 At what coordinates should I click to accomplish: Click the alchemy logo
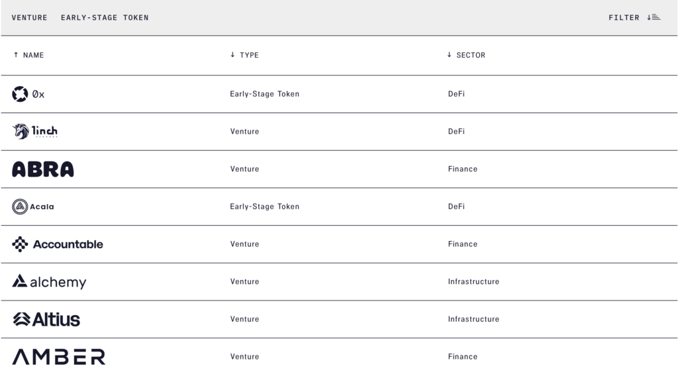click(49, 282)
